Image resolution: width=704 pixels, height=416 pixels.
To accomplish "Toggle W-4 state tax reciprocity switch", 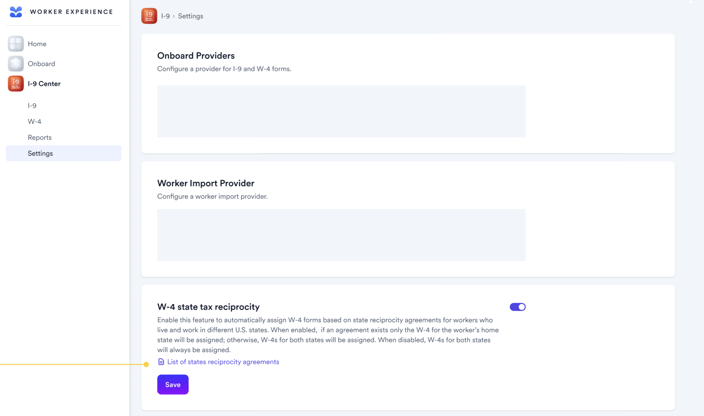I will click(518, 307).
